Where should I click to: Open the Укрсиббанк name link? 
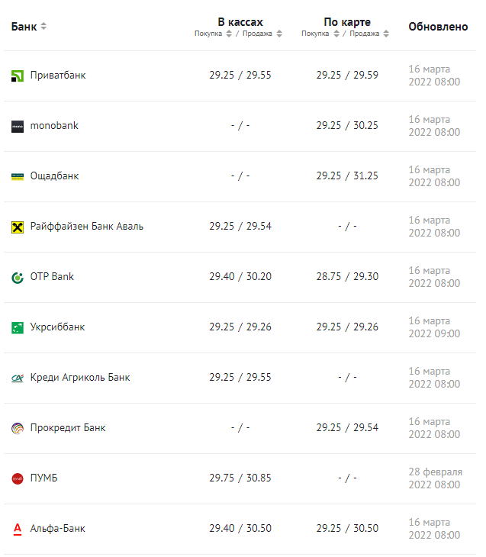[57, 327]
